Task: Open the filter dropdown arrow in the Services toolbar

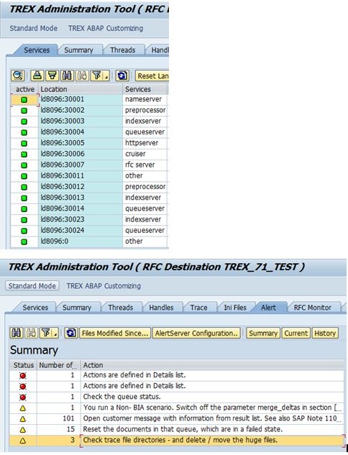Action: point(106,76)
